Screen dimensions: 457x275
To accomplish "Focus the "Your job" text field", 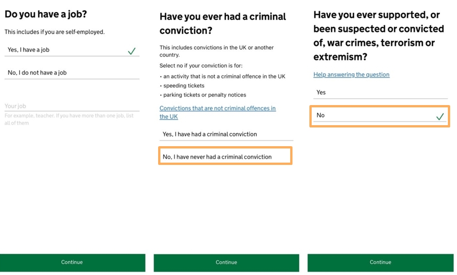I will point(72,106).
